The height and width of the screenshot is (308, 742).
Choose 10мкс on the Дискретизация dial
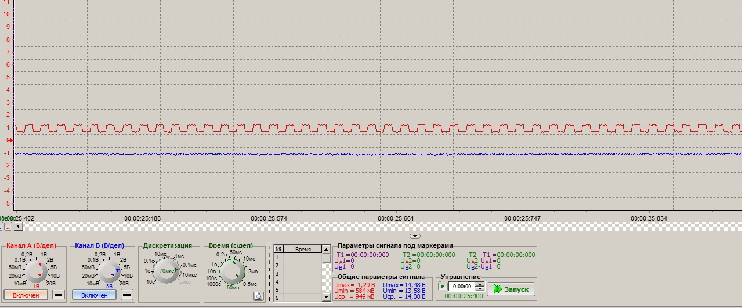click(x=189, y=274)
